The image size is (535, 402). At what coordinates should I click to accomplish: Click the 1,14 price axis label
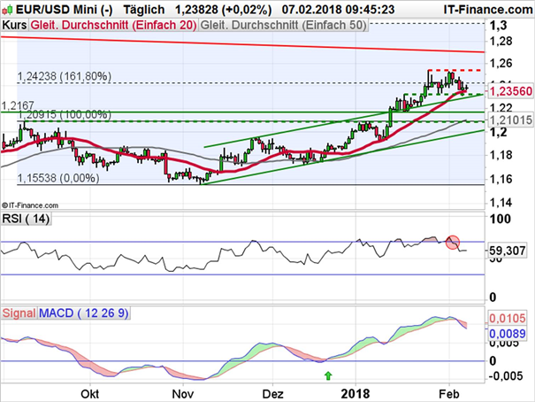[x=501, y=202]
